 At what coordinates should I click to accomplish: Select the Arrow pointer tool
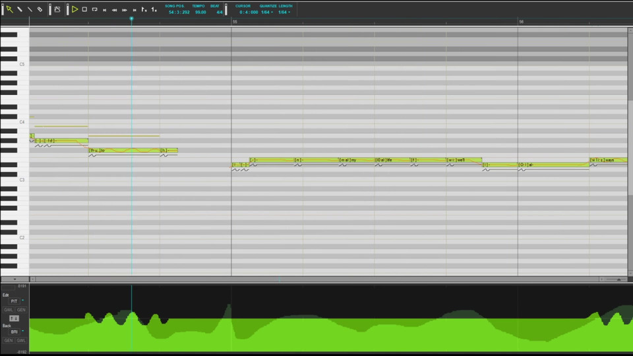click(9, 9)
